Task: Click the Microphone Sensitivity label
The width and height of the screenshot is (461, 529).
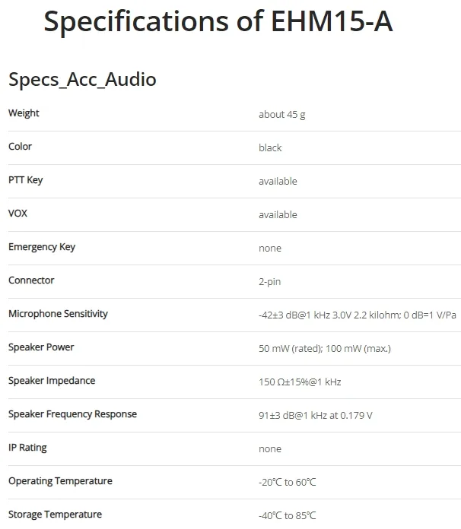Action: 58,314
